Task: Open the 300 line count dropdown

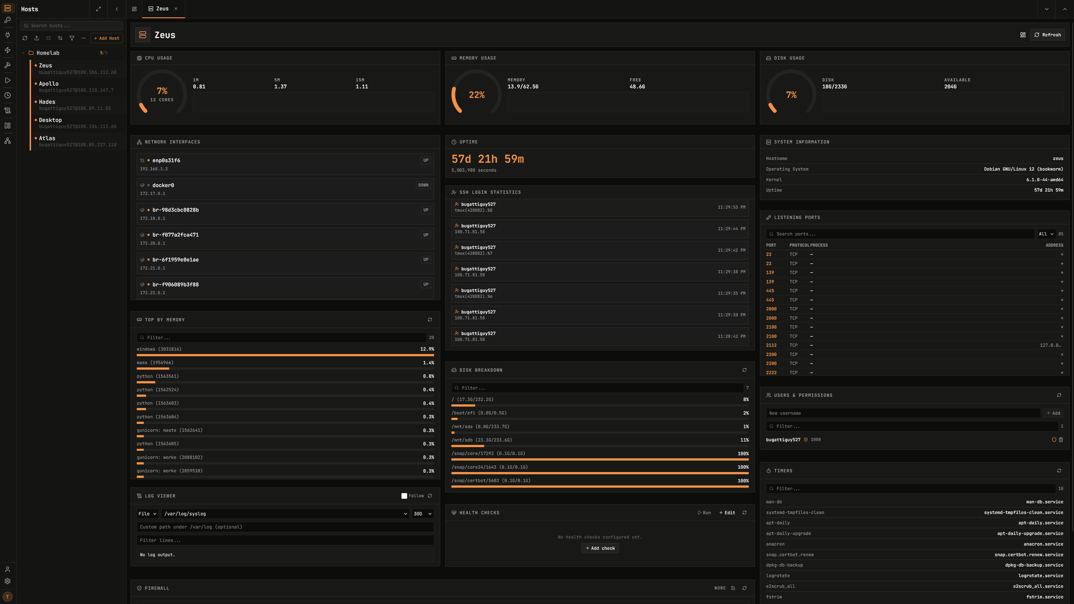Action: coord(422,514)
